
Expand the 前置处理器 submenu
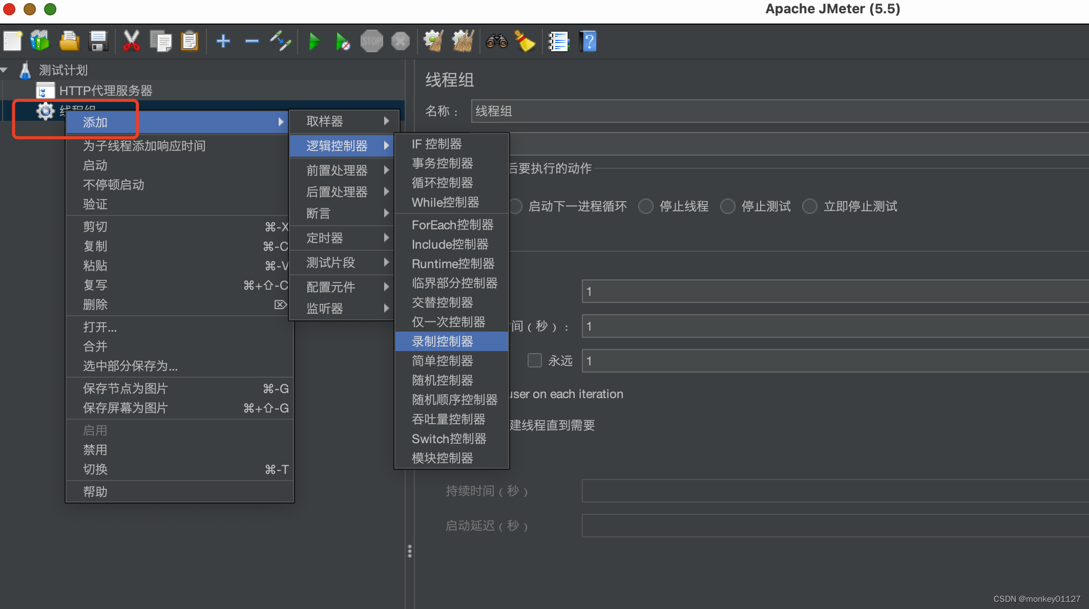pyautogui.click(x=342, y=170)
